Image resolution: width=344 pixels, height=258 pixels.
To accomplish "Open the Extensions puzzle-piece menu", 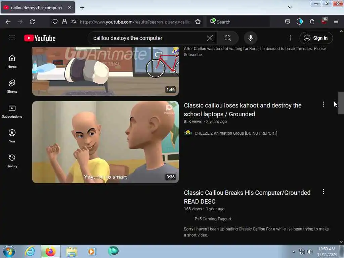I will click(312, 21).
